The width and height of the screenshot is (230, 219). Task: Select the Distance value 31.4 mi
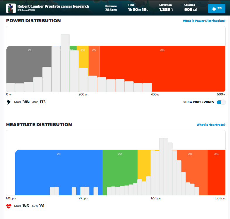point(111,10)
